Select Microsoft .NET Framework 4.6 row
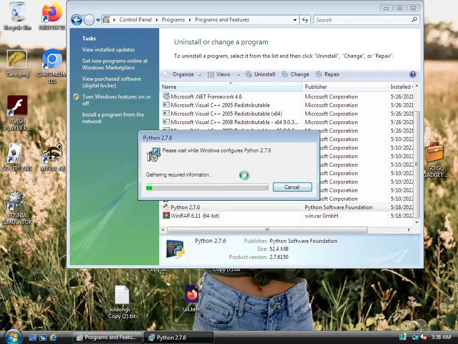Screen dimensions: 458x344 287,97
